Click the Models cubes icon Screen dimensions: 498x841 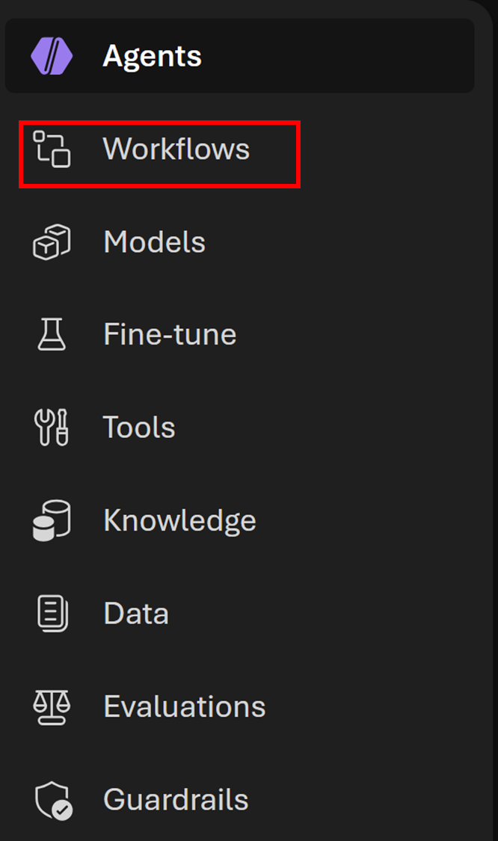52,242
